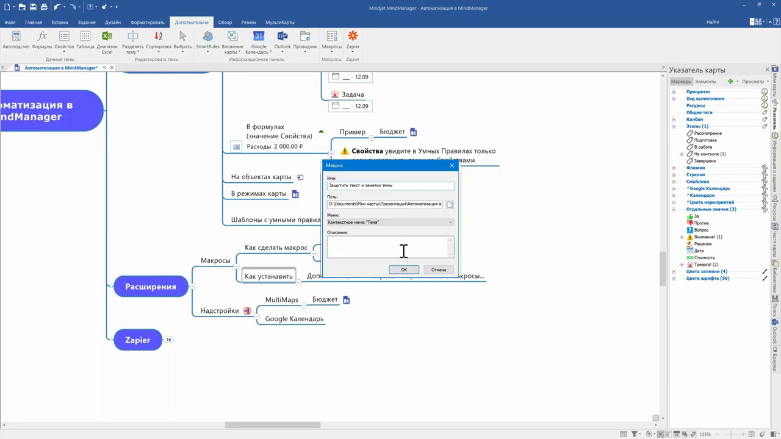
Task: Click OK in the Макрос dialog
Action: coord(404,269)
